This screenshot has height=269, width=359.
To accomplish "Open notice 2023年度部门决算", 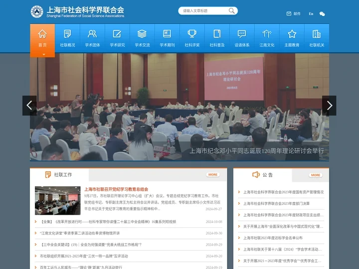I will point(276,204).
